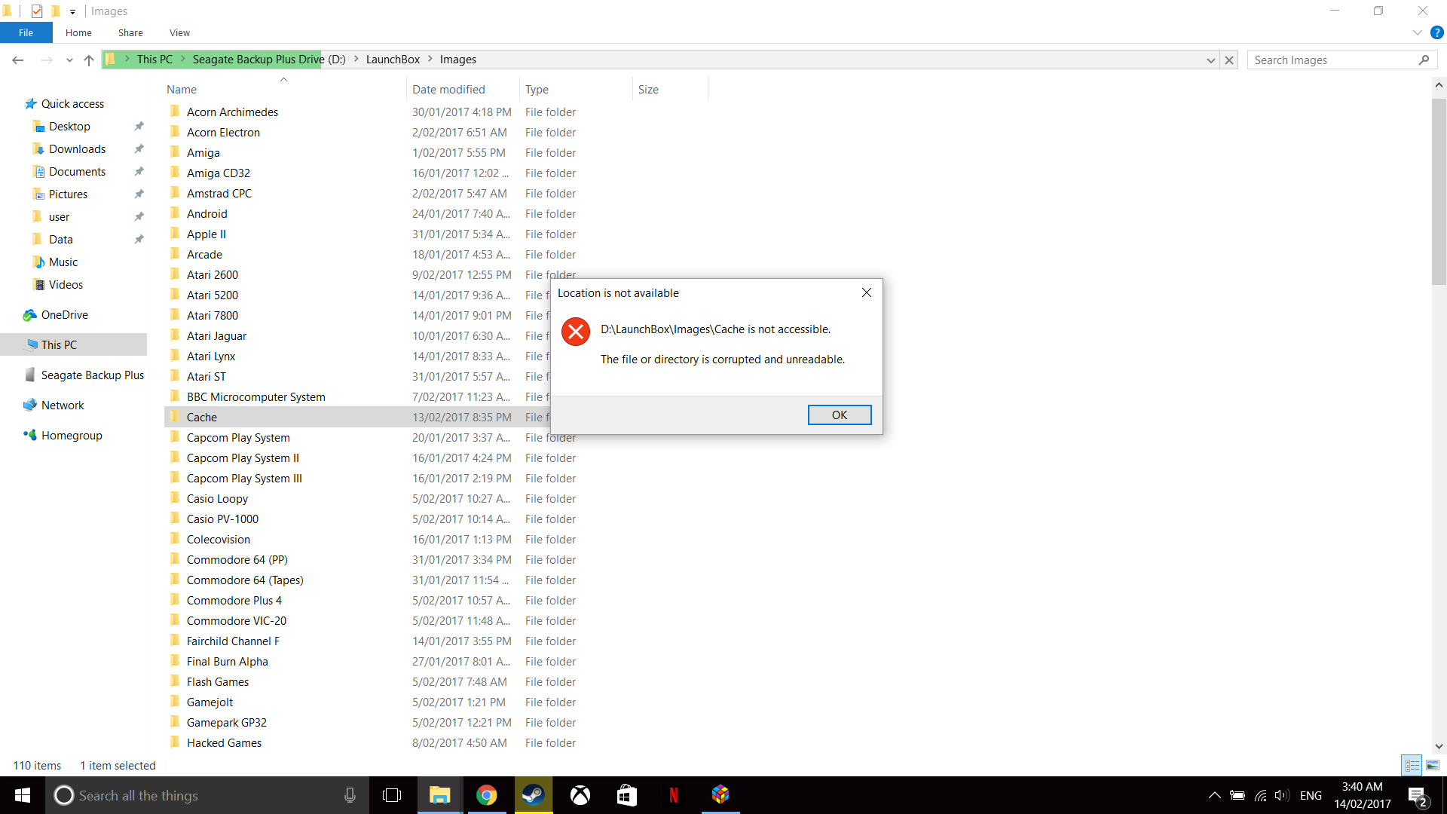Select the Colecovision folder
1447x814 pixels.
tap(218, 540)
